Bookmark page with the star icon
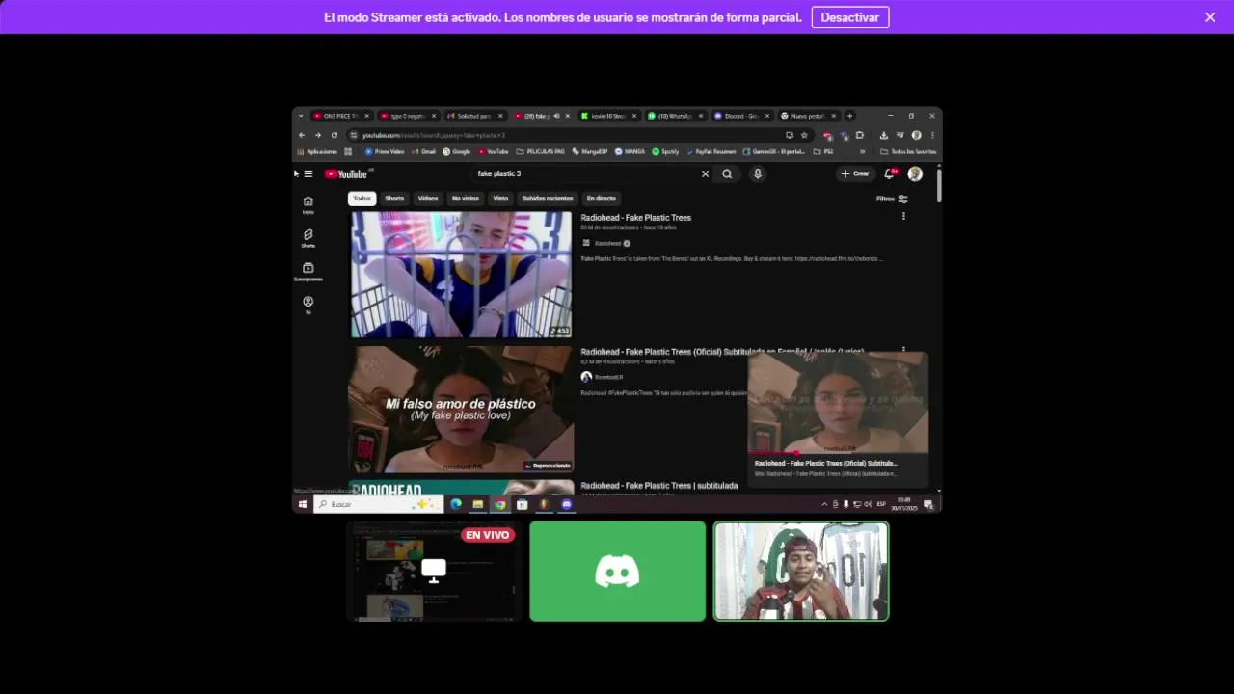The width and height of the screenshot is (1234, 694). [x=804, y=135]
